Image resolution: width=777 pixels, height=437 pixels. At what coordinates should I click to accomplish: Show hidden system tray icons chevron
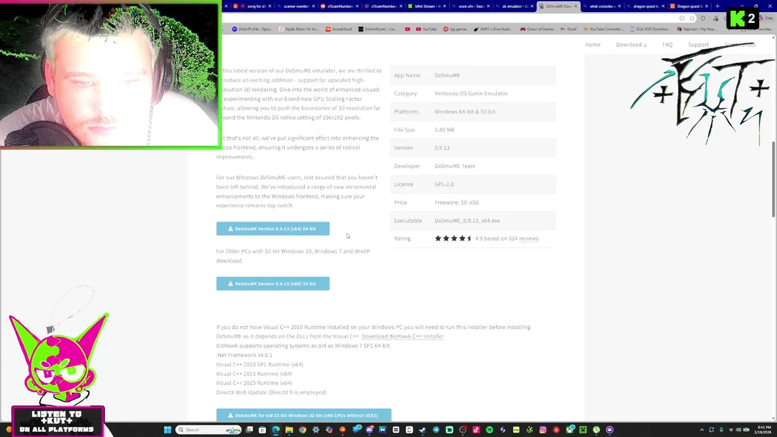(x=702, y=430)
